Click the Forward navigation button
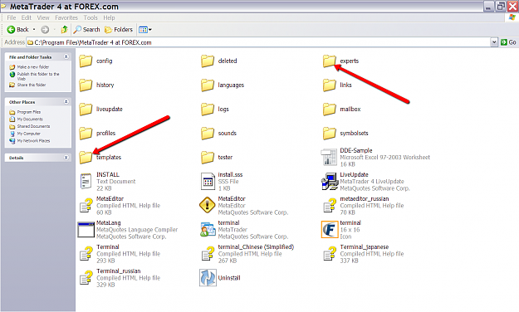This screenshot has width=519, height=312. 45,30
